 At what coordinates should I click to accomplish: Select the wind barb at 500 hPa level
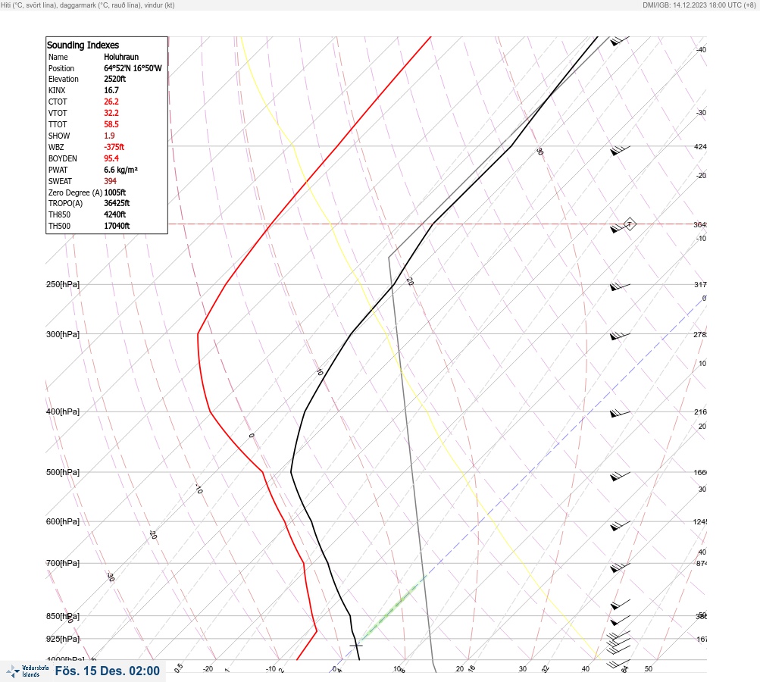[x=620, y=476]
